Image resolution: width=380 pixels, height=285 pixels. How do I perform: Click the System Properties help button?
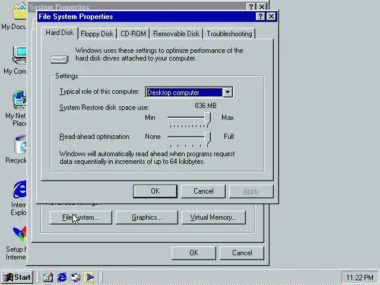(x=251, y=7)
